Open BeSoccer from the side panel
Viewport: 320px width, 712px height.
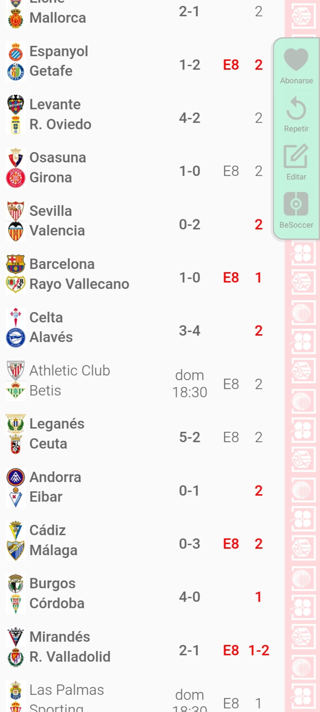pos(296,204)
